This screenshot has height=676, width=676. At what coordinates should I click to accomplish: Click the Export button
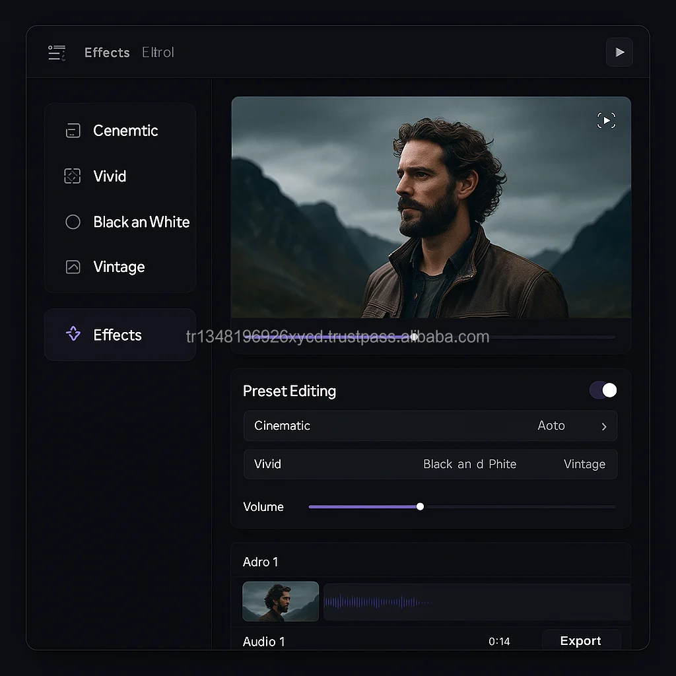click(581, 640)
